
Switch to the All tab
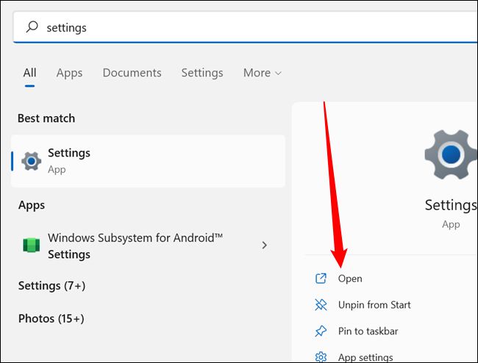click(x=29, y=73)
